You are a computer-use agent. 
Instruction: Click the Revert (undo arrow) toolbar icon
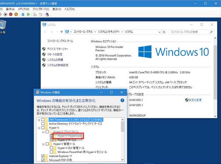click(x=41, y=14)
